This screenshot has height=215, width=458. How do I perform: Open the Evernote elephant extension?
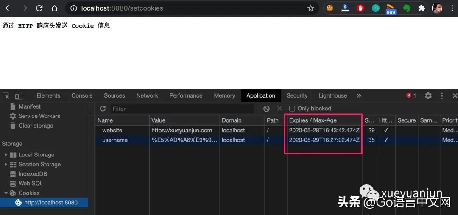pos(406,8)
